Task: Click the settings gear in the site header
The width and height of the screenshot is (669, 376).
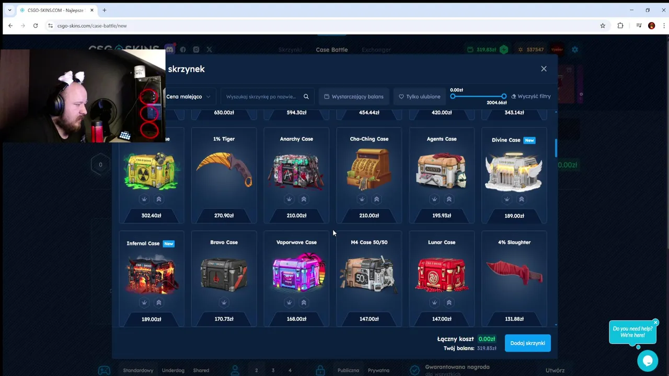Action: [575, 50]
